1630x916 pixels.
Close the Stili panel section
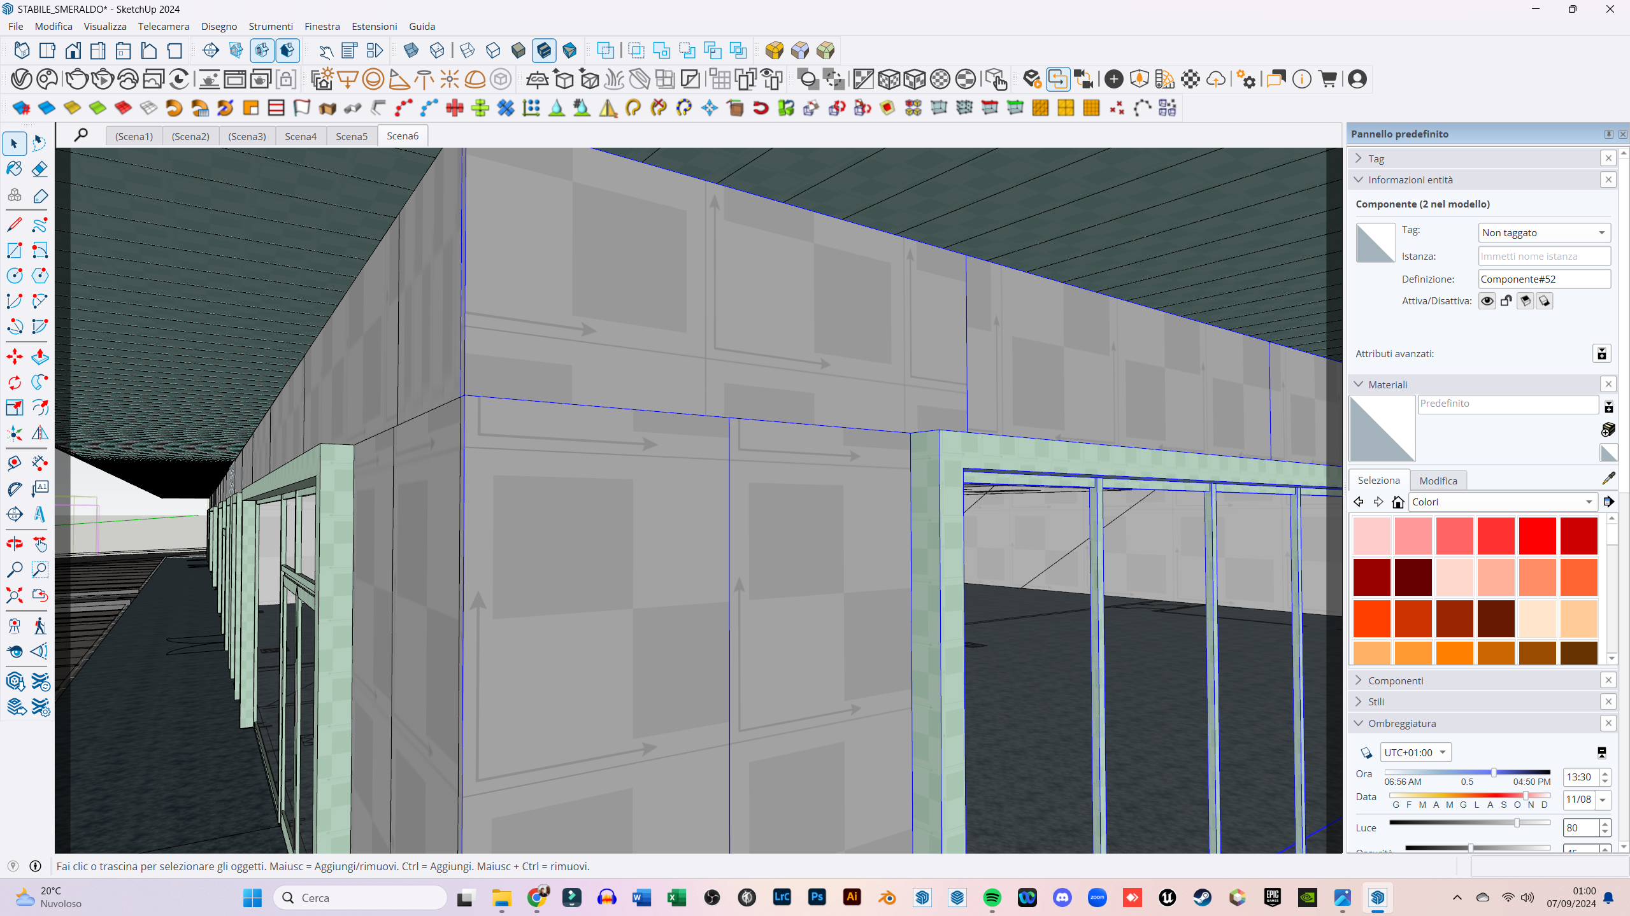pos(1608,701)
